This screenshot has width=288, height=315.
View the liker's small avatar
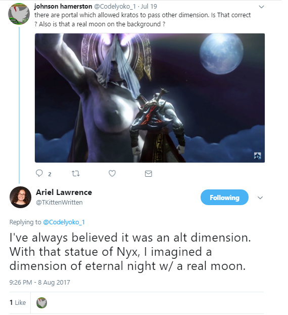click(x=42, y=303)
